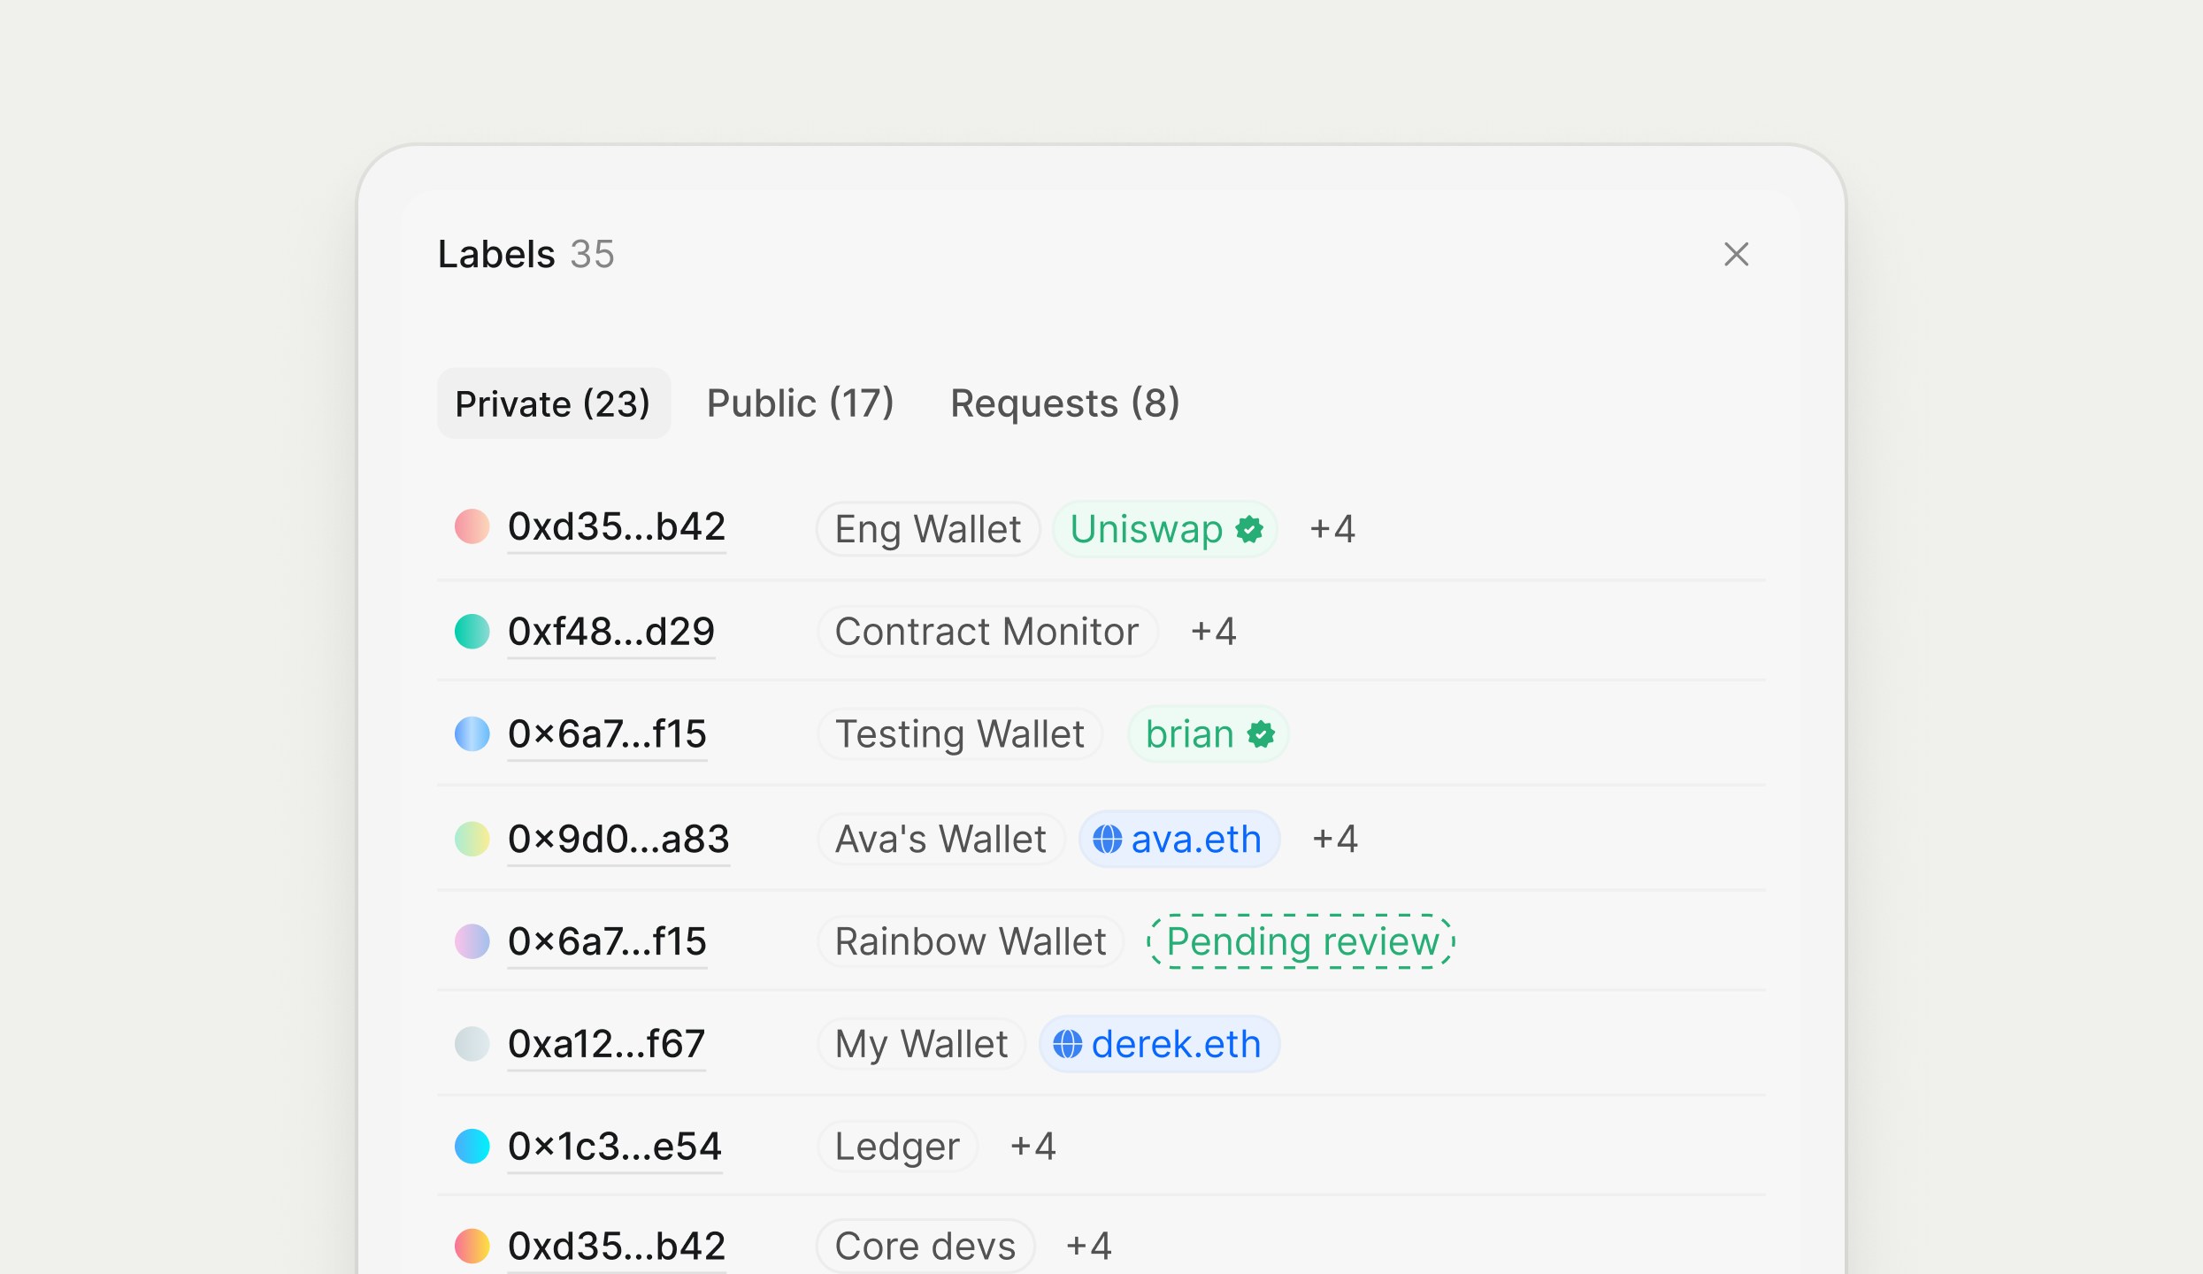Click the Rainbow Wallet label chip

[x=970, y=942]
